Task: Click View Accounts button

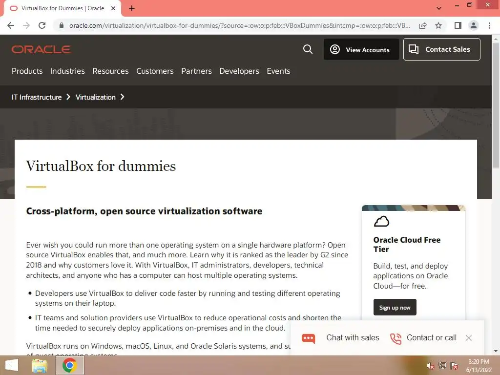Action: click(361, 49)
